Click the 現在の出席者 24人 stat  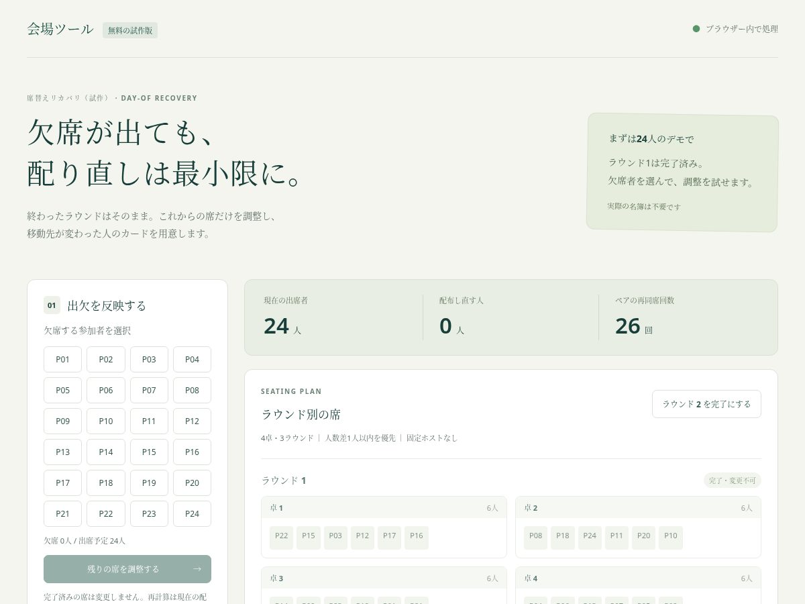[335, 317]
